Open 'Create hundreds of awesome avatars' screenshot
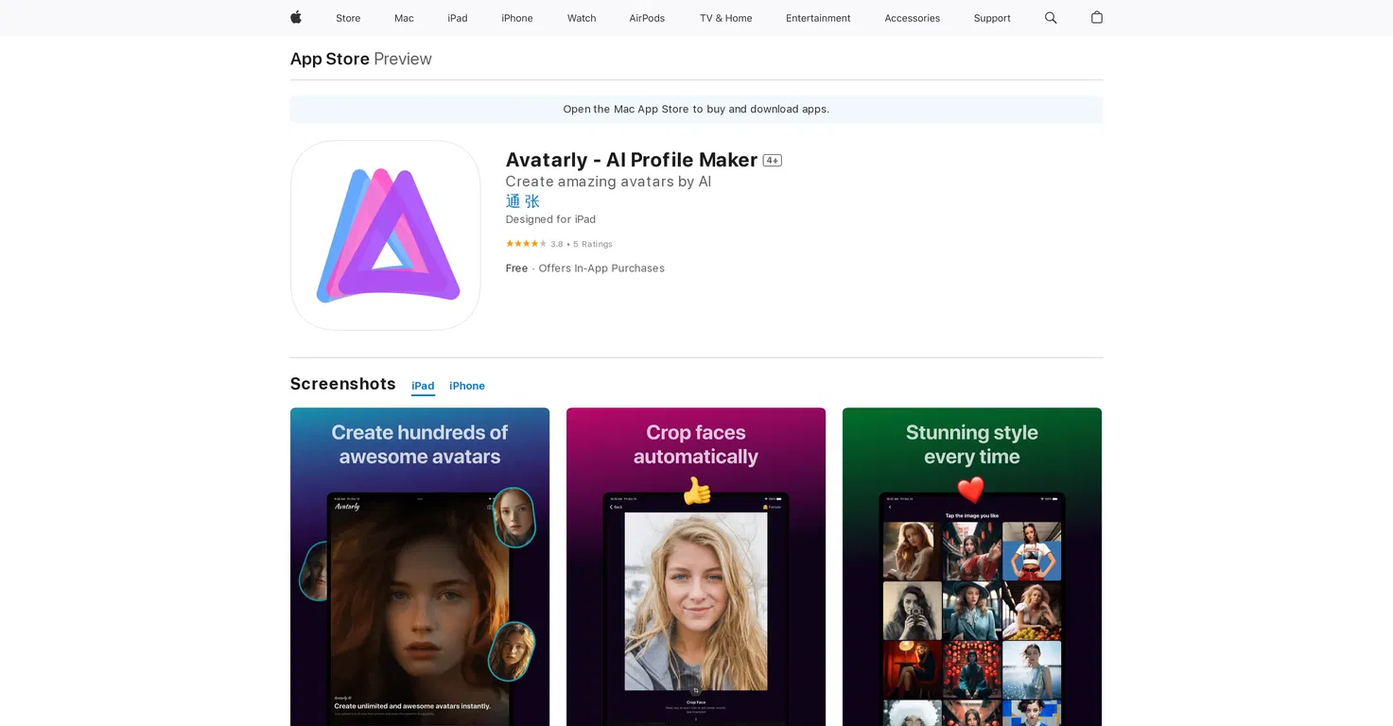 (x=420, y=566)
